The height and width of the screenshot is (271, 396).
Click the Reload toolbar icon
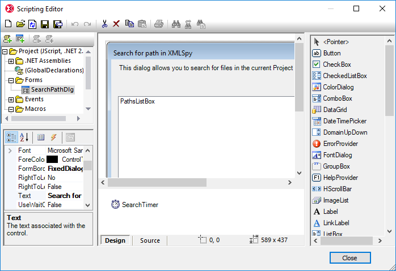32,24
